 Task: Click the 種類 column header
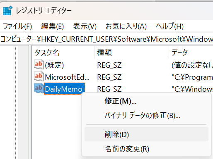132,52
